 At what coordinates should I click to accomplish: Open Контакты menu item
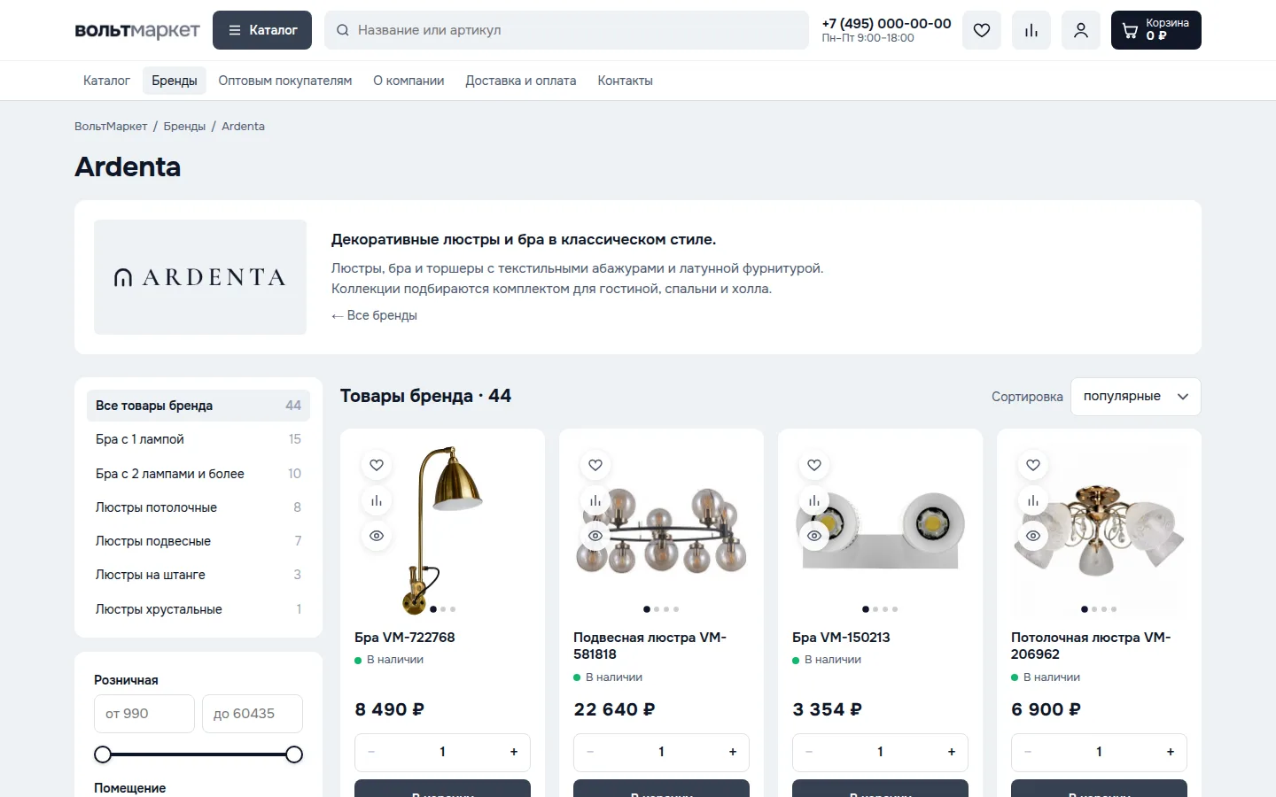tap(625, 81)
